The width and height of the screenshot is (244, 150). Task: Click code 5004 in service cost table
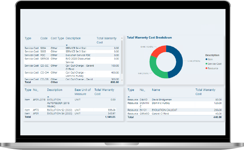tap(43, 48)
